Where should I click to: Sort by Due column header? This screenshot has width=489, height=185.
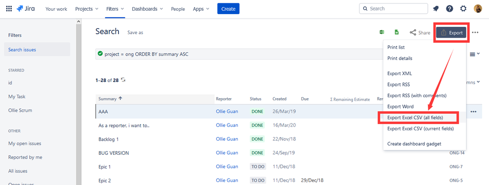point(304,99)
